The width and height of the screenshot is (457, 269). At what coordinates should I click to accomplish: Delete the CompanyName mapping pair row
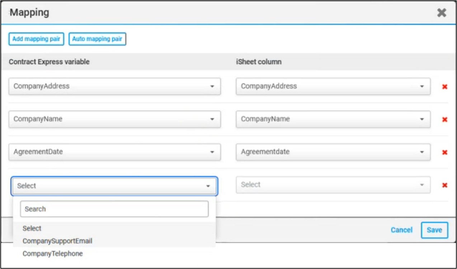444,120
